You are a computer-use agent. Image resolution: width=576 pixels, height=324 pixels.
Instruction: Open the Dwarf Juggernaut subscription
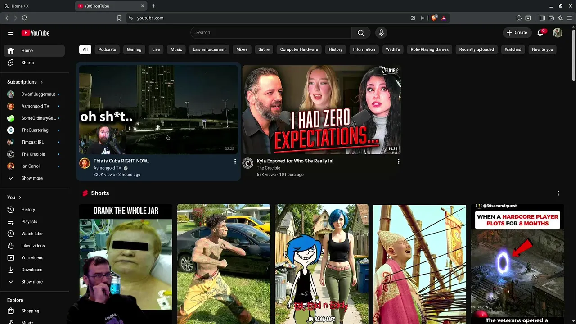tap(34, 94)
